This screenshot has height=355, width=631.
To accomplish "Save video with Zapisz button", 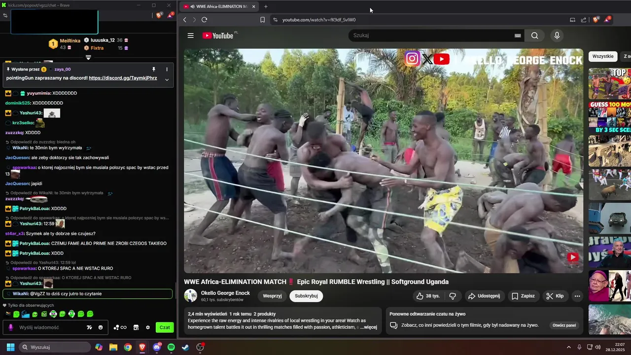I will [x=523, y=296].
